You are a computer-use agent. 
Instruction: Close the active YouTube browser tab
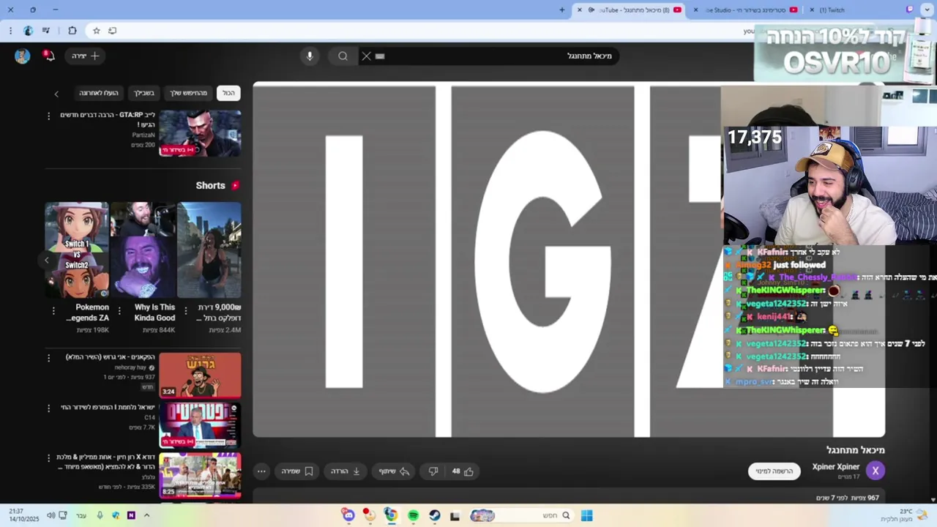coord(579,10)
